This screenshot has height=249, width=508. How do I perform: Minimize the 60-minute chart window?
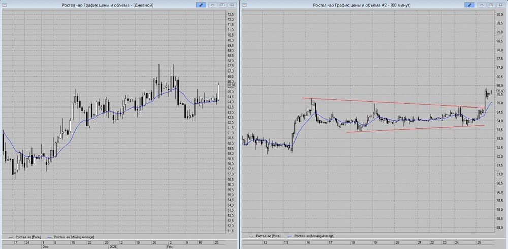point(482,5)
